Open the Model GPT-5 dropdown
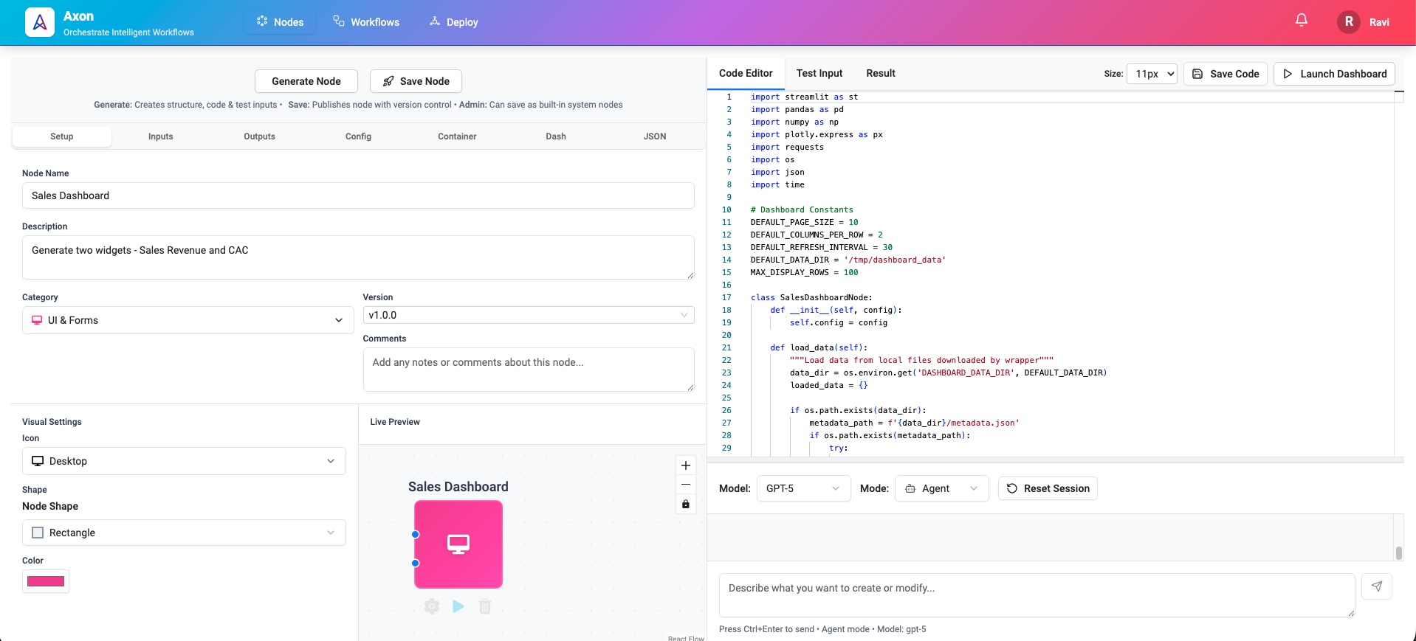 [803, 488]
